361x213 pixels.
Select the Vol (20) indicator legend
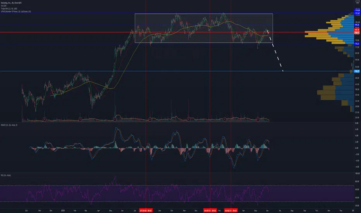point(3,6)
